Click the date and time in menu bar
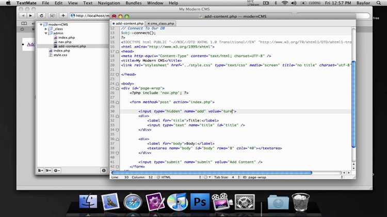The image size is (387, 217). coord(338,3)
